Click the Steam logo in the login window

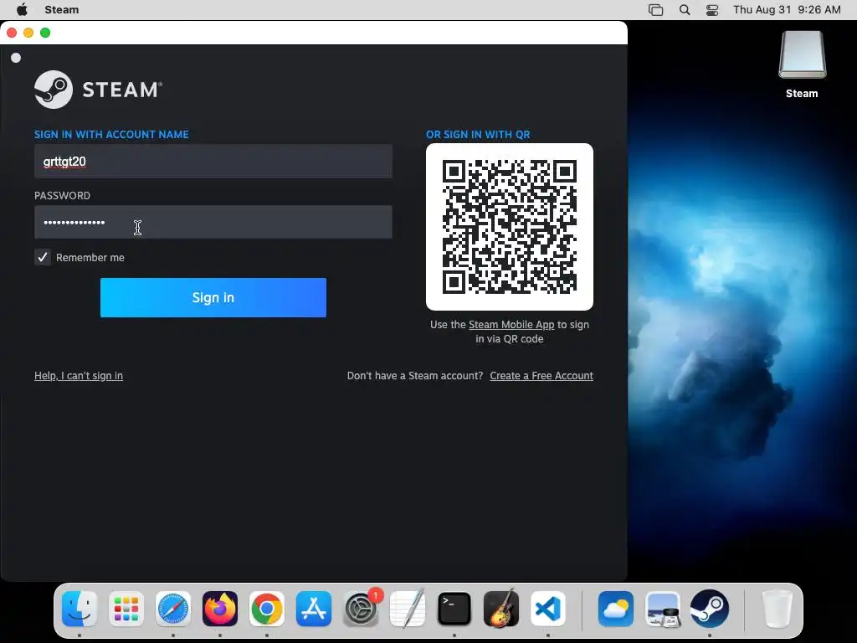click(99, 90)
